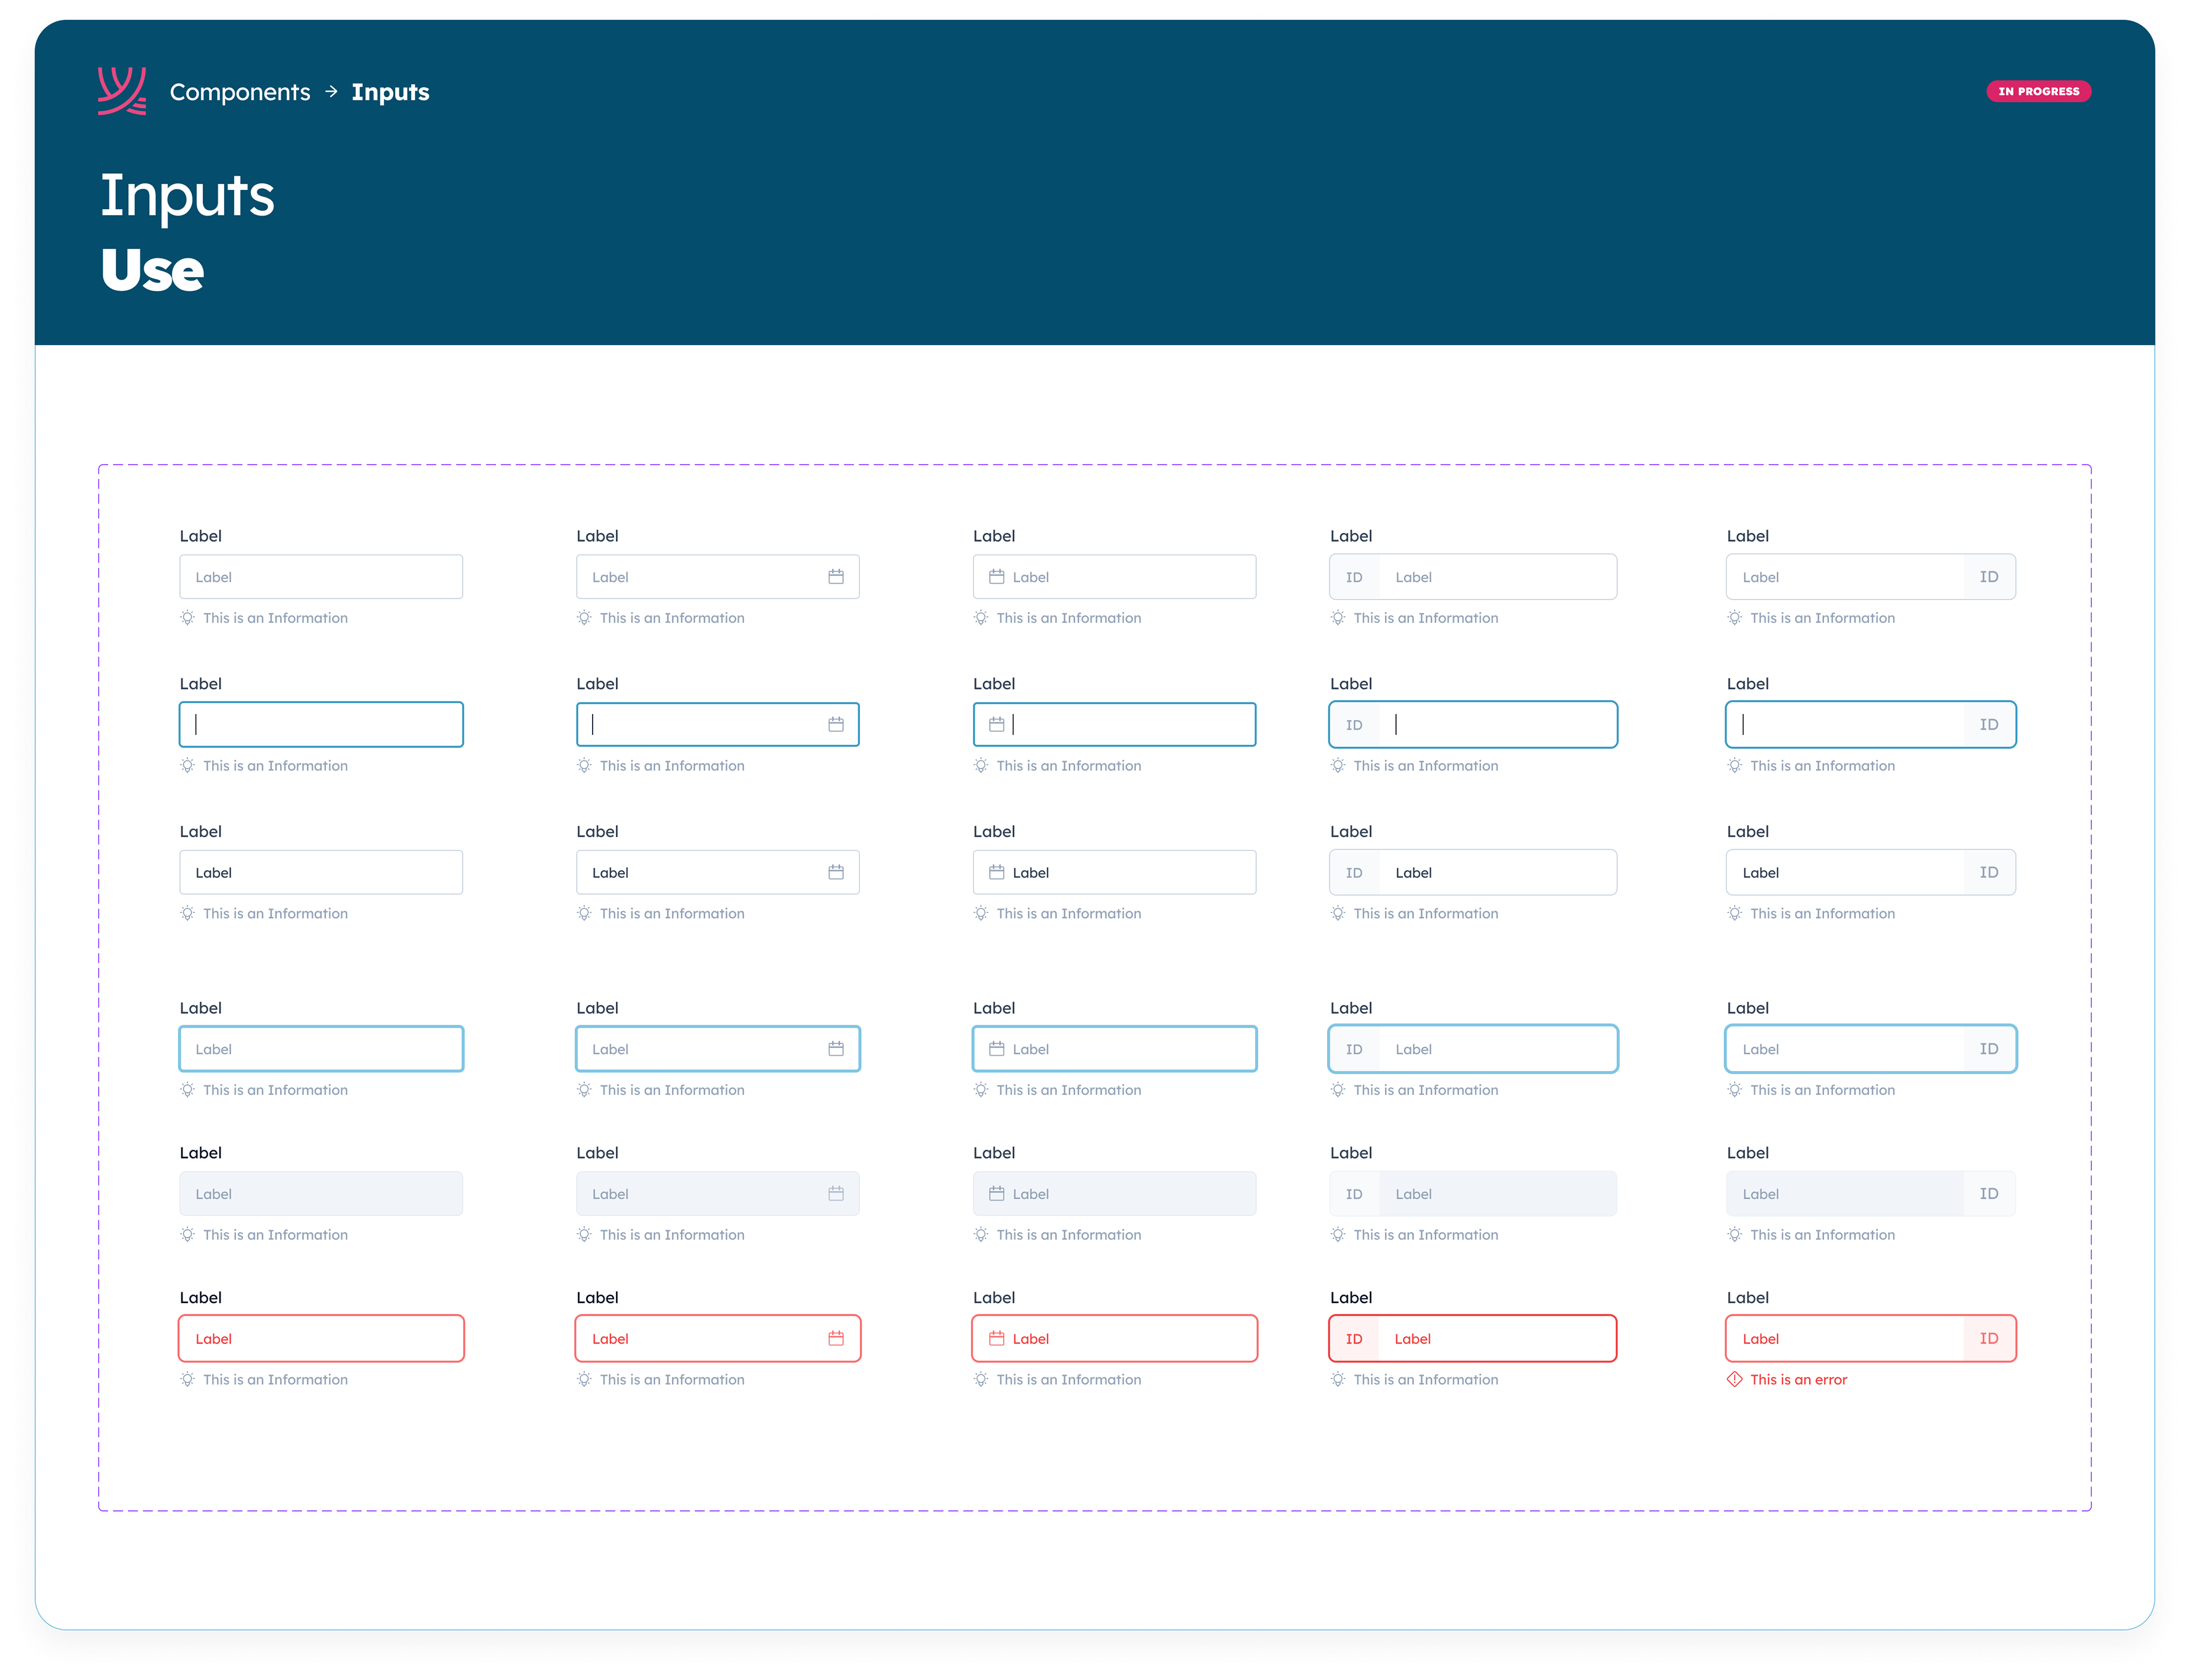Click lightbulb icon under plain red error input
The height and width of the screenshot is (1680, 2190).
187,1380
